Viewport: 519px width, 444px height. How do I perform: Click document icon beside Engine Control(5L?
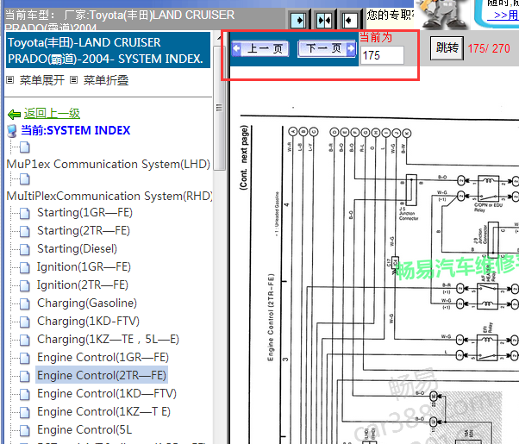pos(25,431)
